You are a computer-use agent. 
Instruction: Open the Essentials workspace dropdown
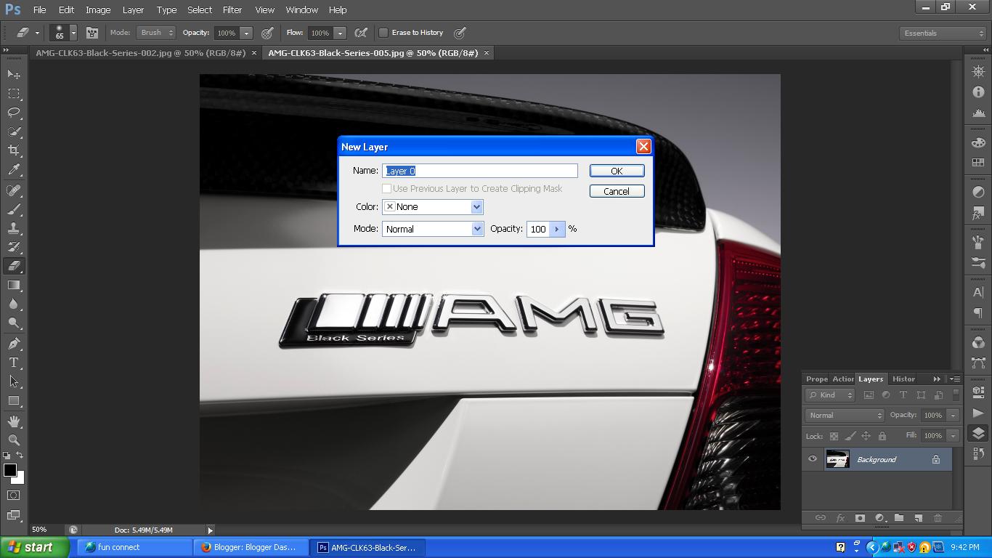(943, 33)
